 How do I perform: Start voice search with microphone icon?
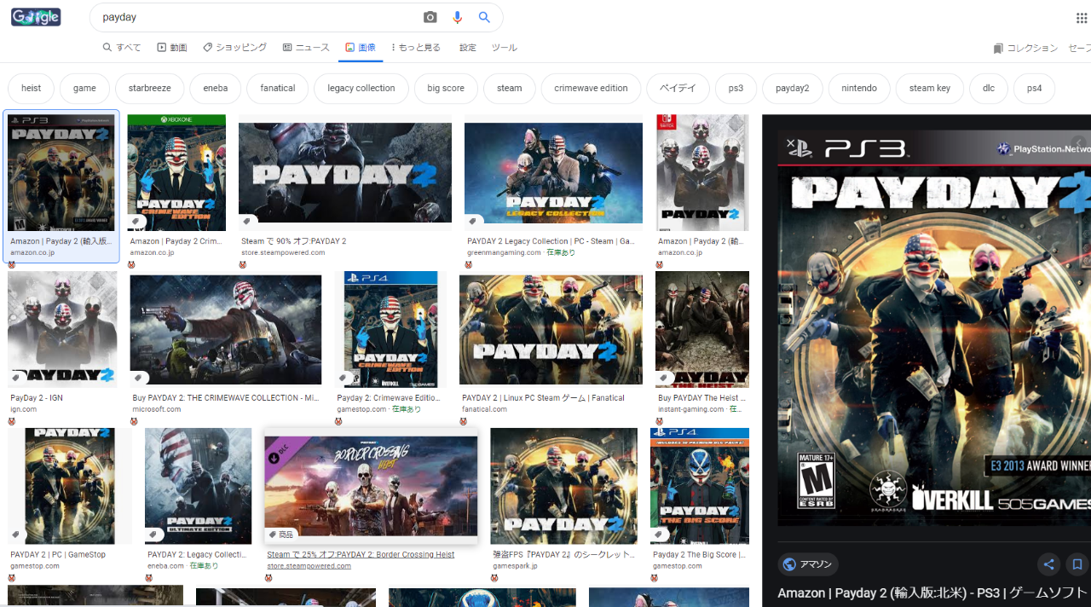[458, 17]
